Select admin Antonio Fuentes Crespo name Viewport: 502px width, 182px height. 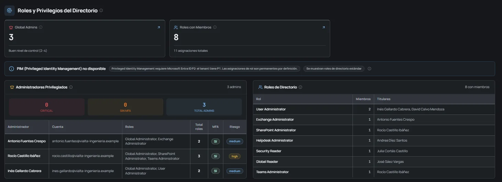(x=27, y=141)
